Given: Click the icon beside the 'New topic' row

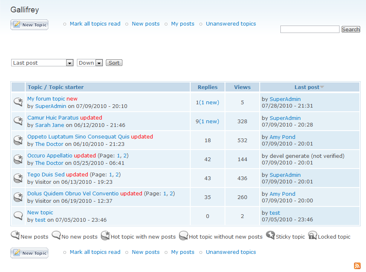Looking at the screenshot, I should 18,216.
